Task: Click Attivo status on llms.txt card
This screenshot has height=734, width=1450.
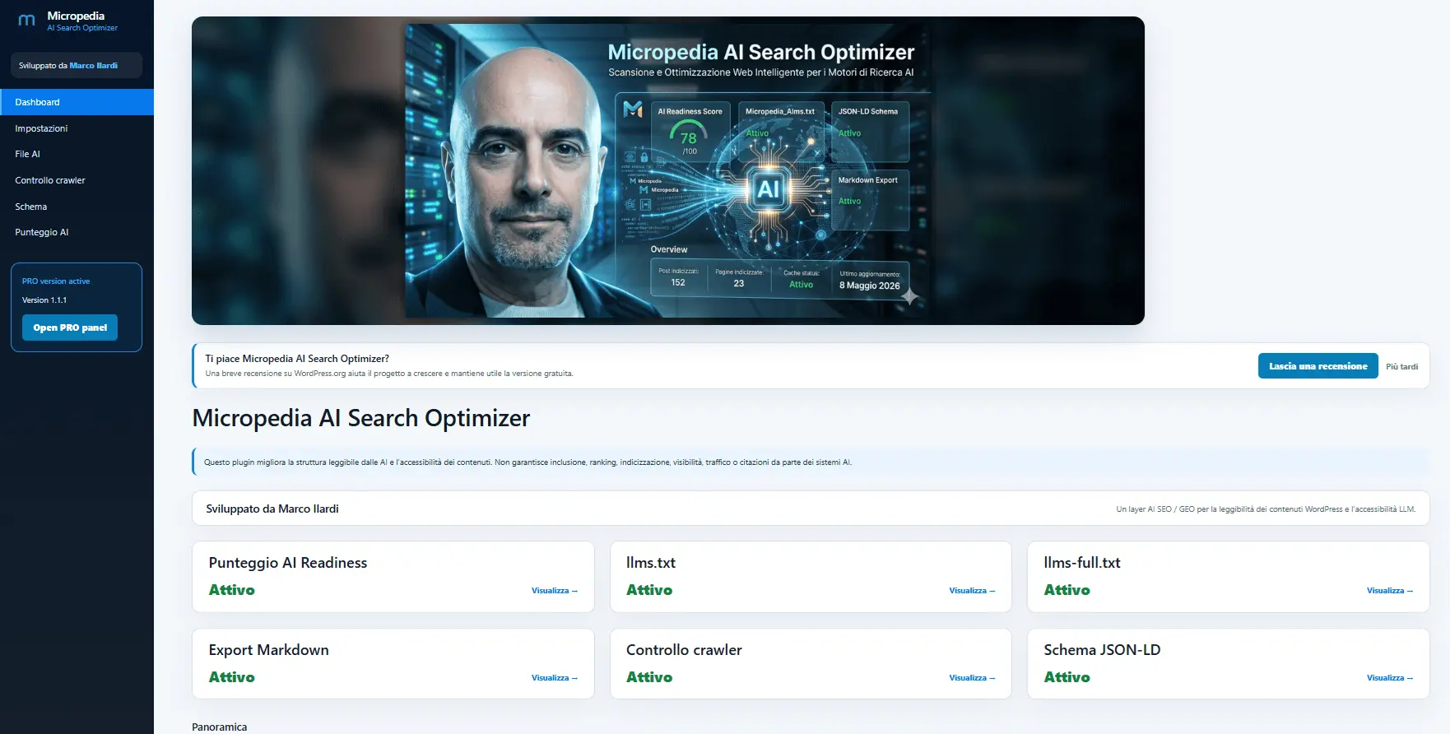Action: point(649,590)
